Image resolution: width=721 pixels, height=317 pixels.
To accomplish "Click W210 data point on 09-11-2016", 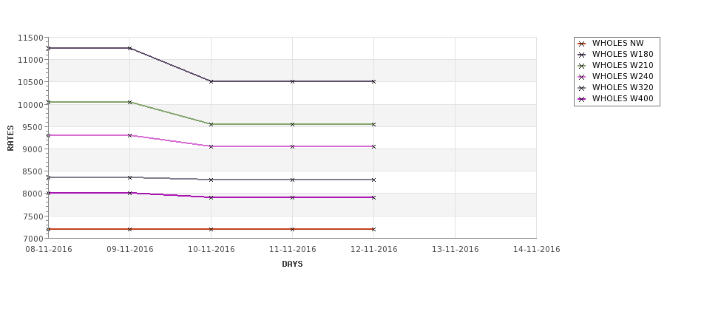I will (x=129, y=102).
